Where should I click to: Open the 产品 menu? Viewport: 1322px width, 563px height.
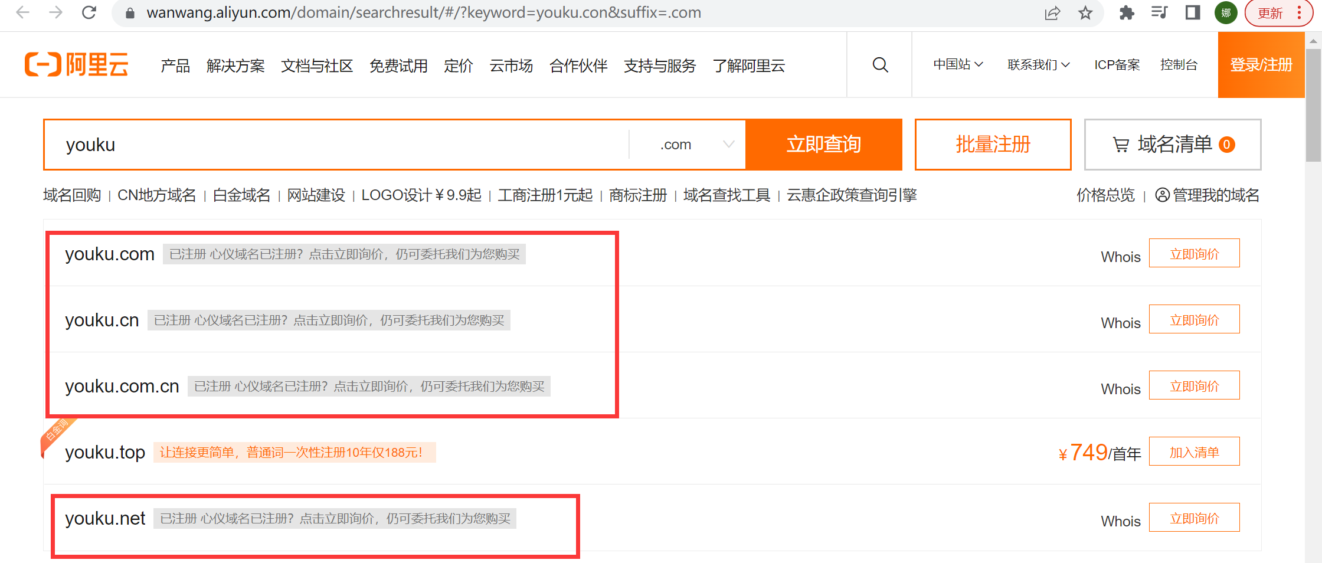[x=175, y=66]
